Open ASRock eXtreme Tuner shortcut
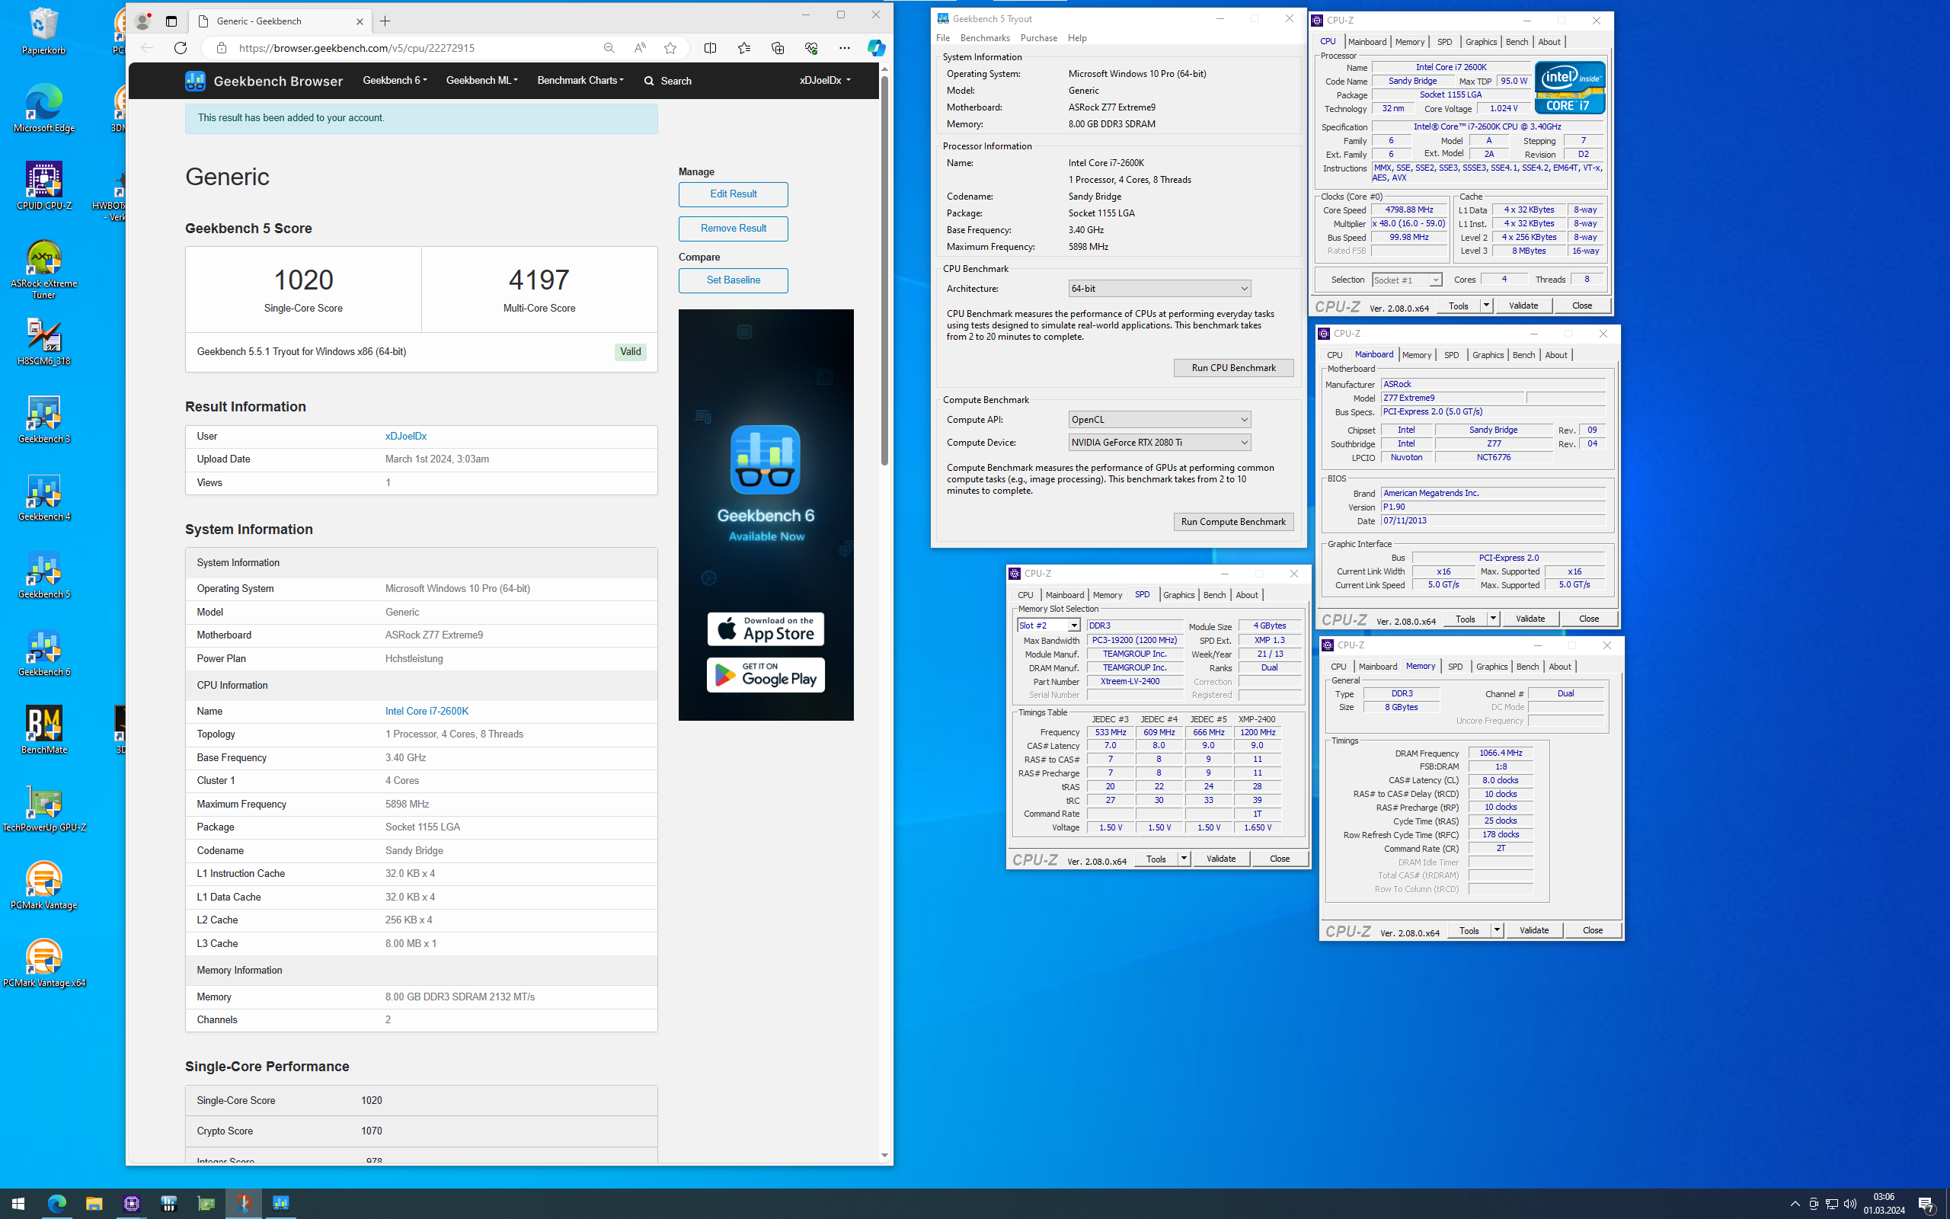This screenshot has width=1950, height=1219. 43,269
